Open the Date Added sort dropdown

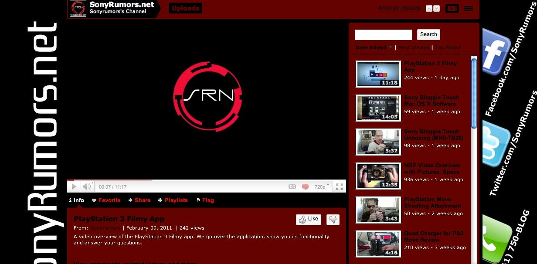[x=374, y=47]
